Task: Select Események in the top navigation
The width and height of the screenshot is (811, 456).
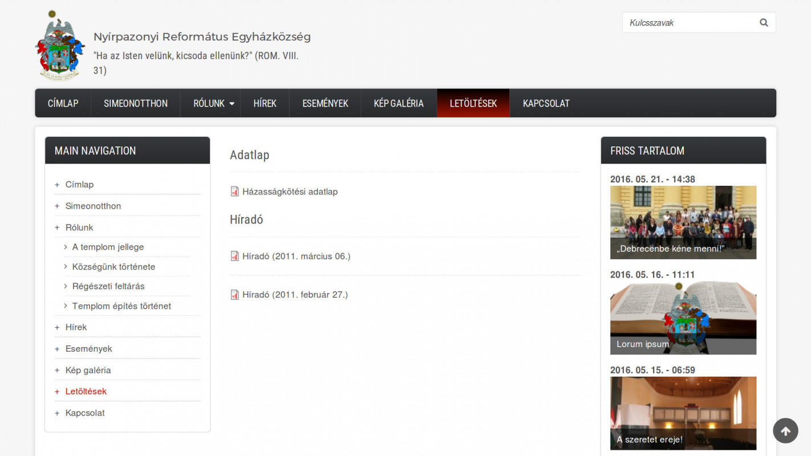Action: [x=325, y=103]
